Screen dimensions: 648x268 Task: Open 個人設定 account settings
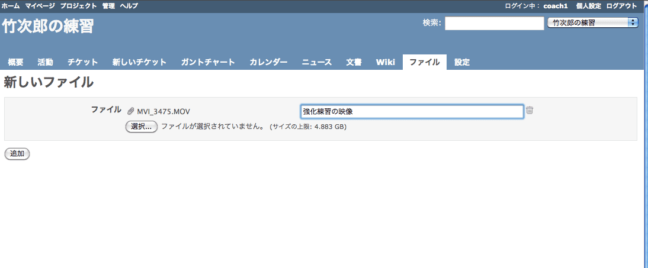pyautogui.click(x=589, y=6)
